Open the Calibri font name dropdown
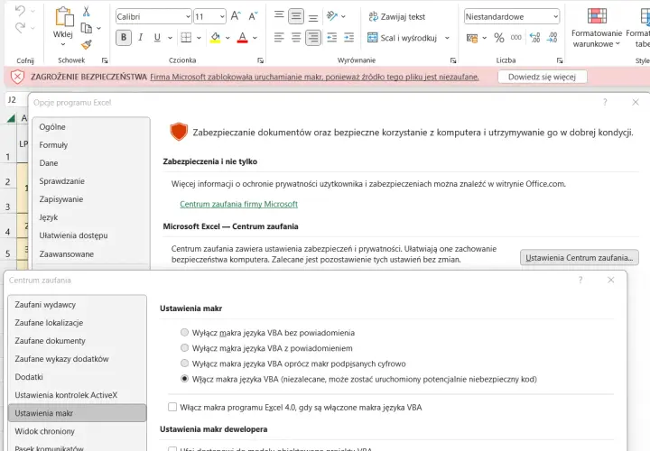Image resolution: width=650 pixels, height=451 pixels. (188, 16)
